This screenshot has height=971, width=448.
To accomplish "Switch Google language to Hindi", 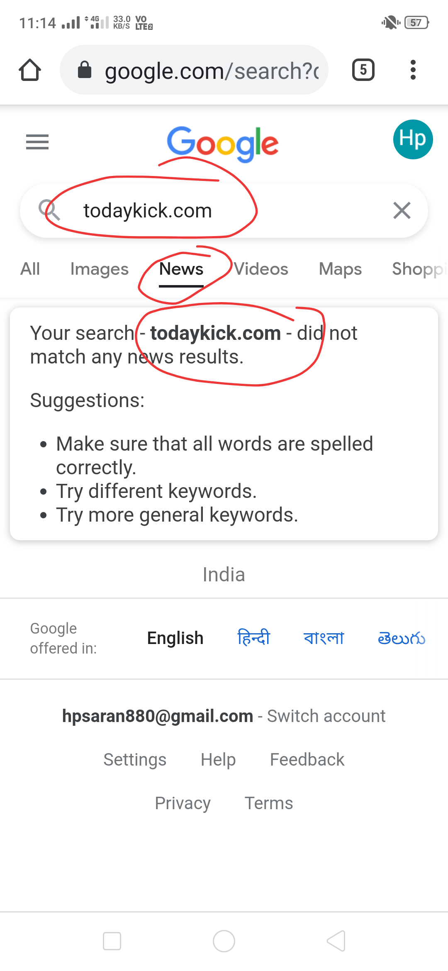I will point(253,638).
